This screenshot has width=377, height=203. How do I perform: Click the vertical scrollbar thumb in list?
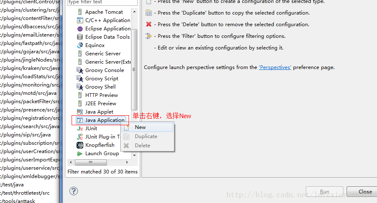(134, 69)
